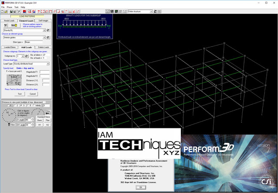The image size is (278, 193).
Task: Open the Load Type dropdown
Action: click(48, 63)
